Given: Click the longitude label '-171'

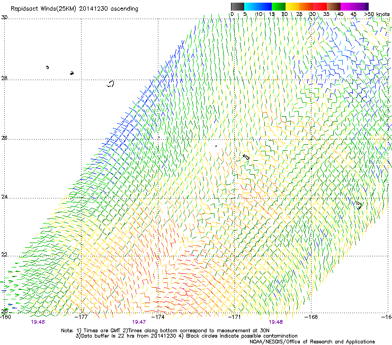Looking at the screenshot, I should pyautogui.click(x=235, y=317).
